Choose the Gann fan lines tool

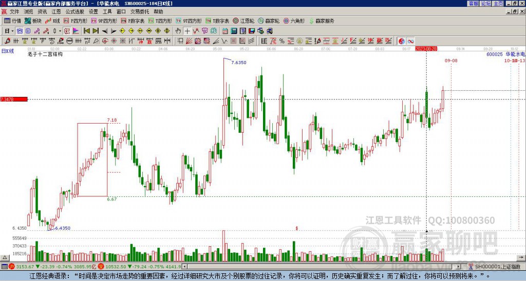[x=189, y=41]
